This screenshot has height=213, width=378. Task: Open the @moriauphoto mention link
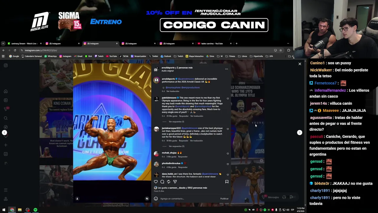pyautogui.click(x=172, y=87)
